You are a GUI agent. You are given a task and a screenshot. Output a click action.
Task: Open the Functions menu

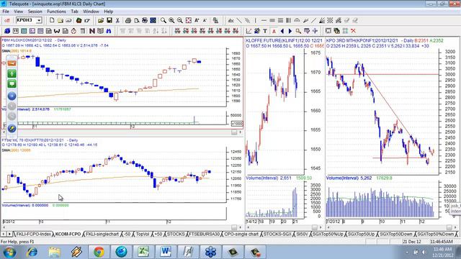pyautogui.click(x=56, y=12)
